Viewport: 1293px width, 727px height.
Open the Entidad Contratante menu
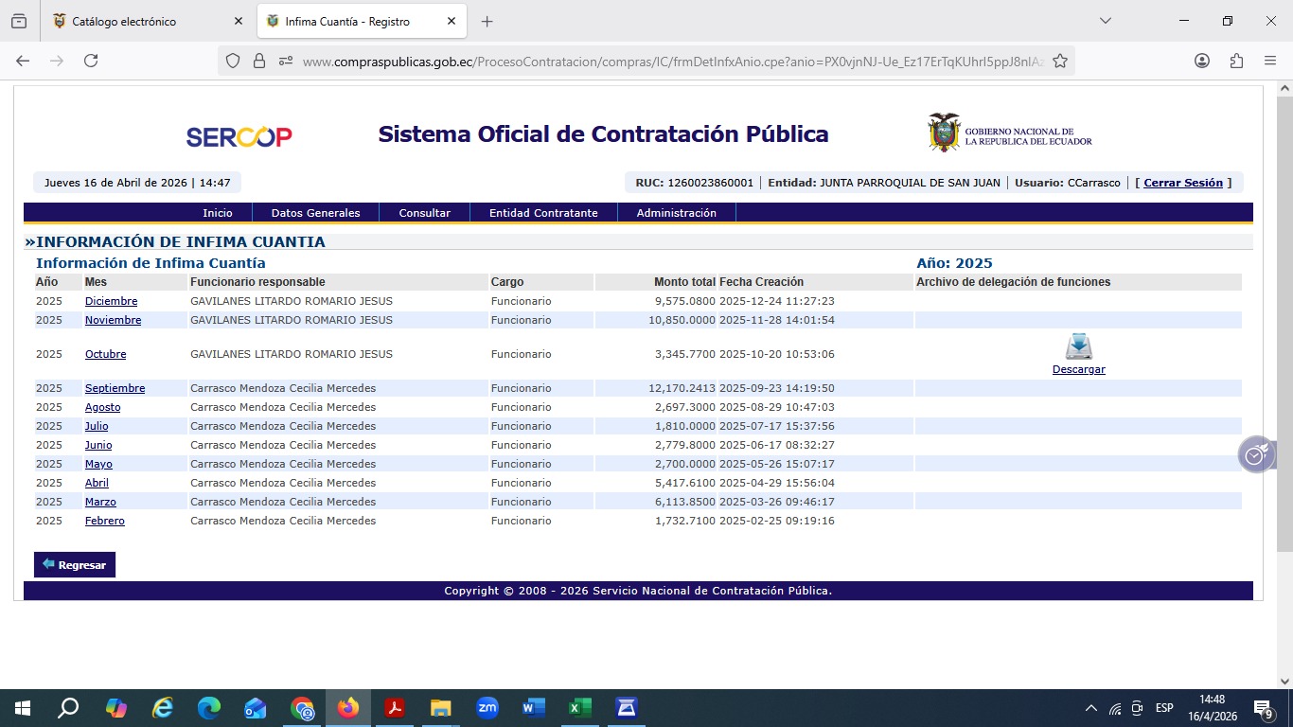click(543, 213)
